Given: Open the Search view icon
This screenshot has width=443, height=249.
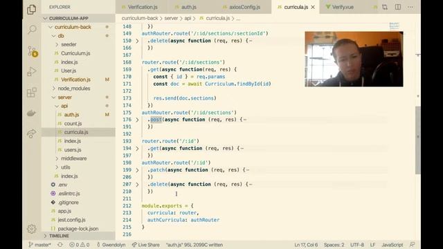Looking at the screenshot, I should 32,29.
